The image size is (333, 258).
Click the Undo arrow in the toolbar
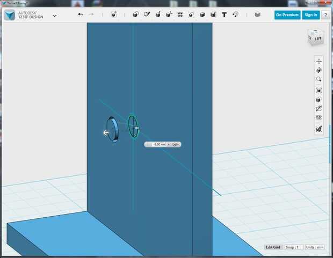pyautogui.click(x=80, y=14)
